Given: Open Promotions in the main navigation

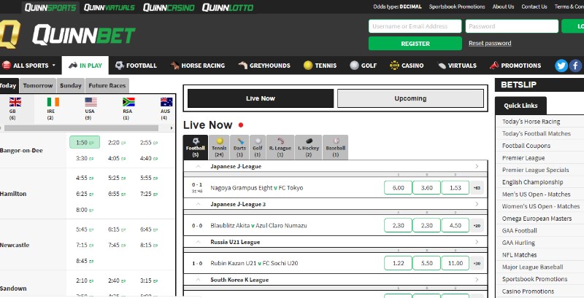Looking at the screenshot, I should coord(515,66).
